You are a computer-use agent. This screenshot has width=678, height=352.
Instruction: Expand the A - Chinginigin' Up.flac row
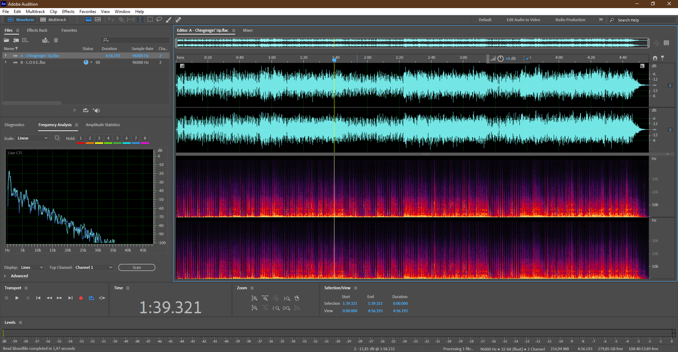coord(5,56)
